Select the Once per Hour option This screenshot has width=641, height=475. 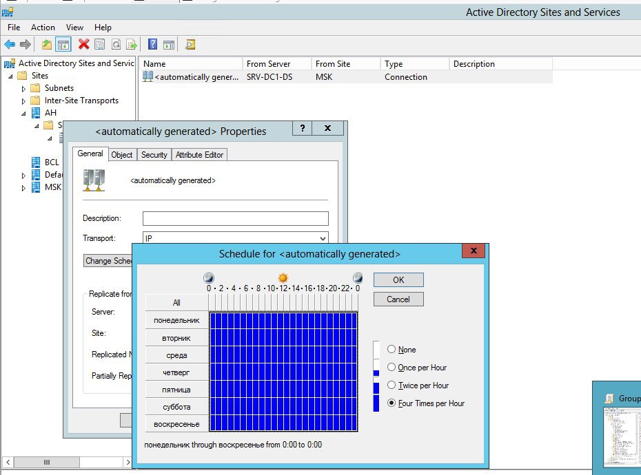coord(391,367)
